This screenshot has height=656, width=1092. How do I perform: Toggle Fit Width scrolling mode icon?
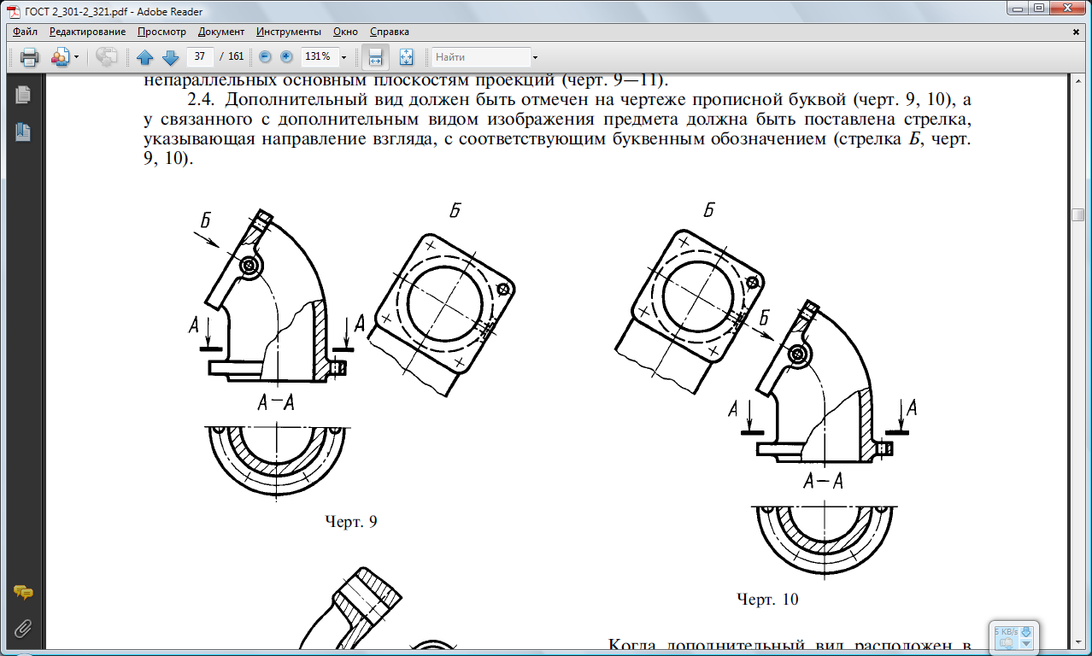coord(374,57)
